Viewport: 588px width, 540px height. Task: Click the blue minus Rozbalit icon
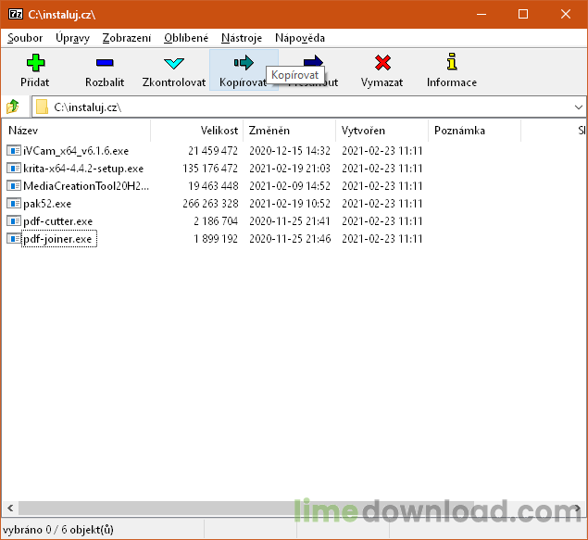coord(105,63)
